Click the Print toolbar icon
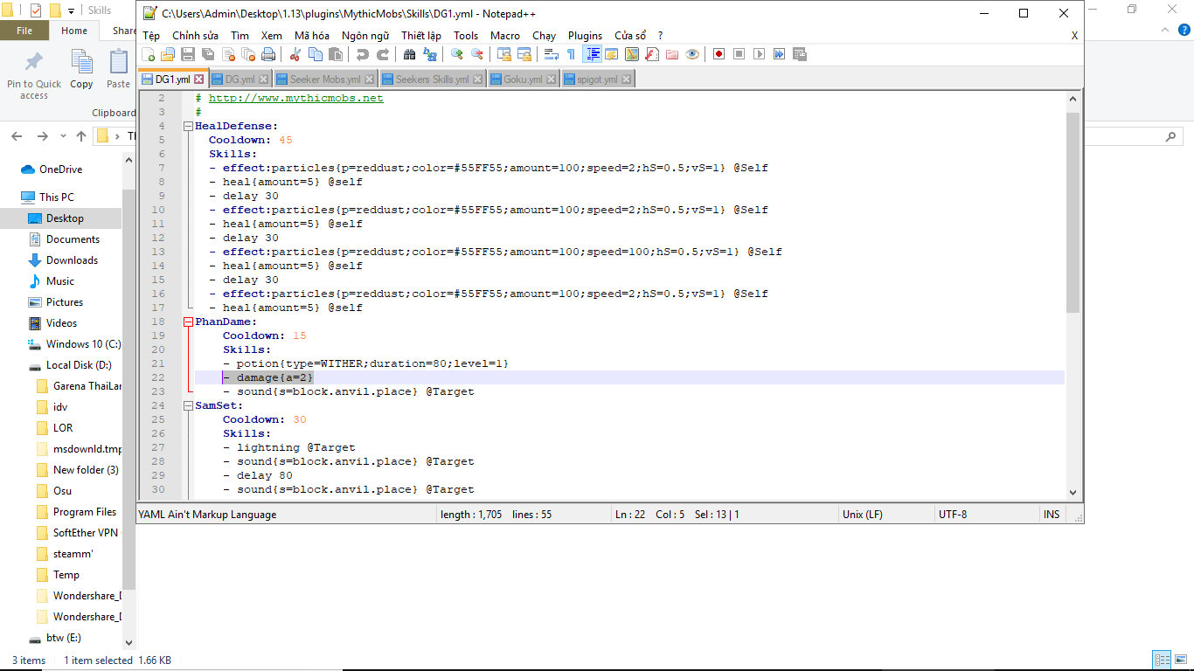This screenshot has height=671, width=1194. (268, 54)
